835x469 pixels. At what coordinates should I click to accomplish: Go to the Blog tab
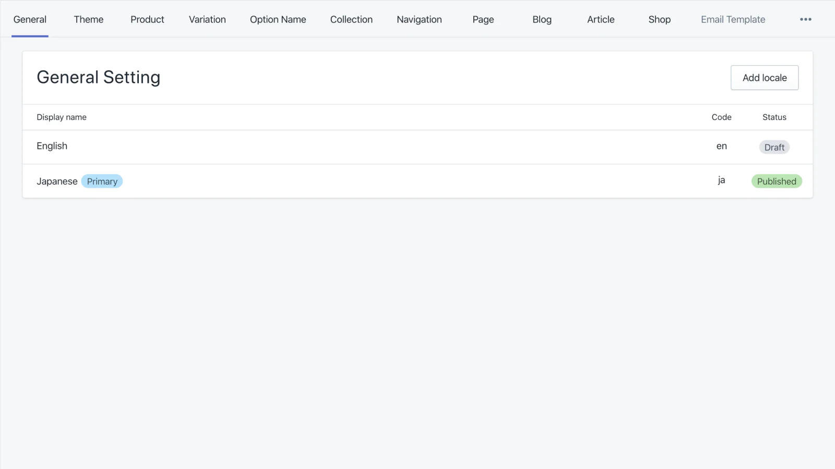542,19
